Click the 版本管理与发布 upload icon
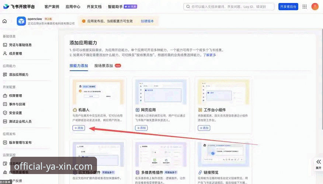Image resolution: width=323 pixels, height=184 pixels. tap(5, 142)
